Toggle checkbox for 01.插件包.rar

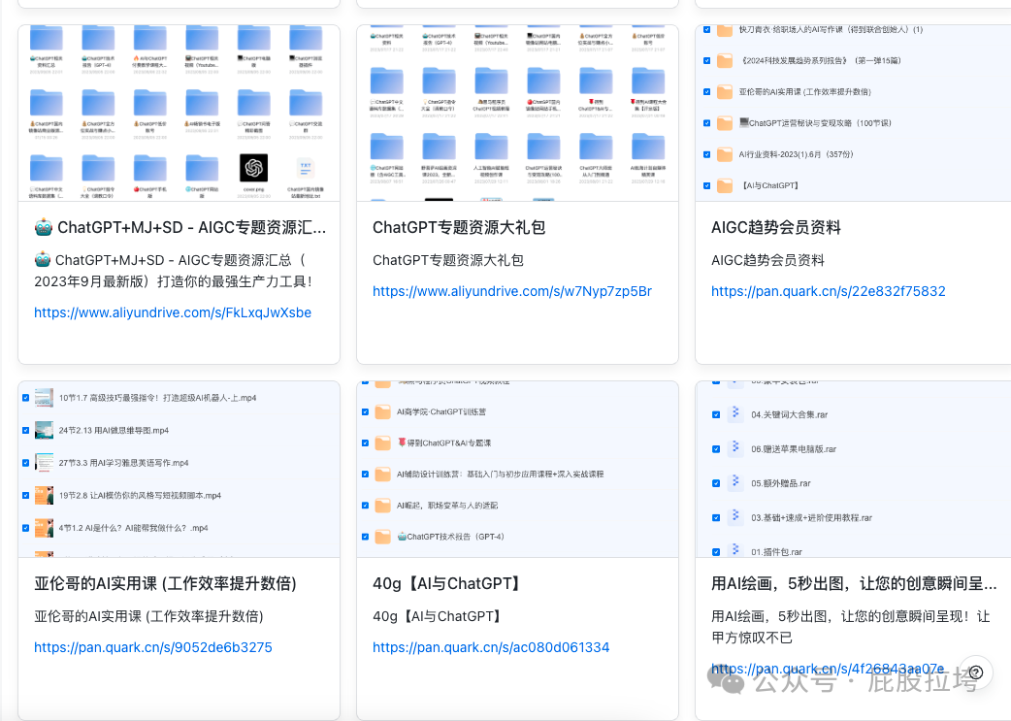716,552
